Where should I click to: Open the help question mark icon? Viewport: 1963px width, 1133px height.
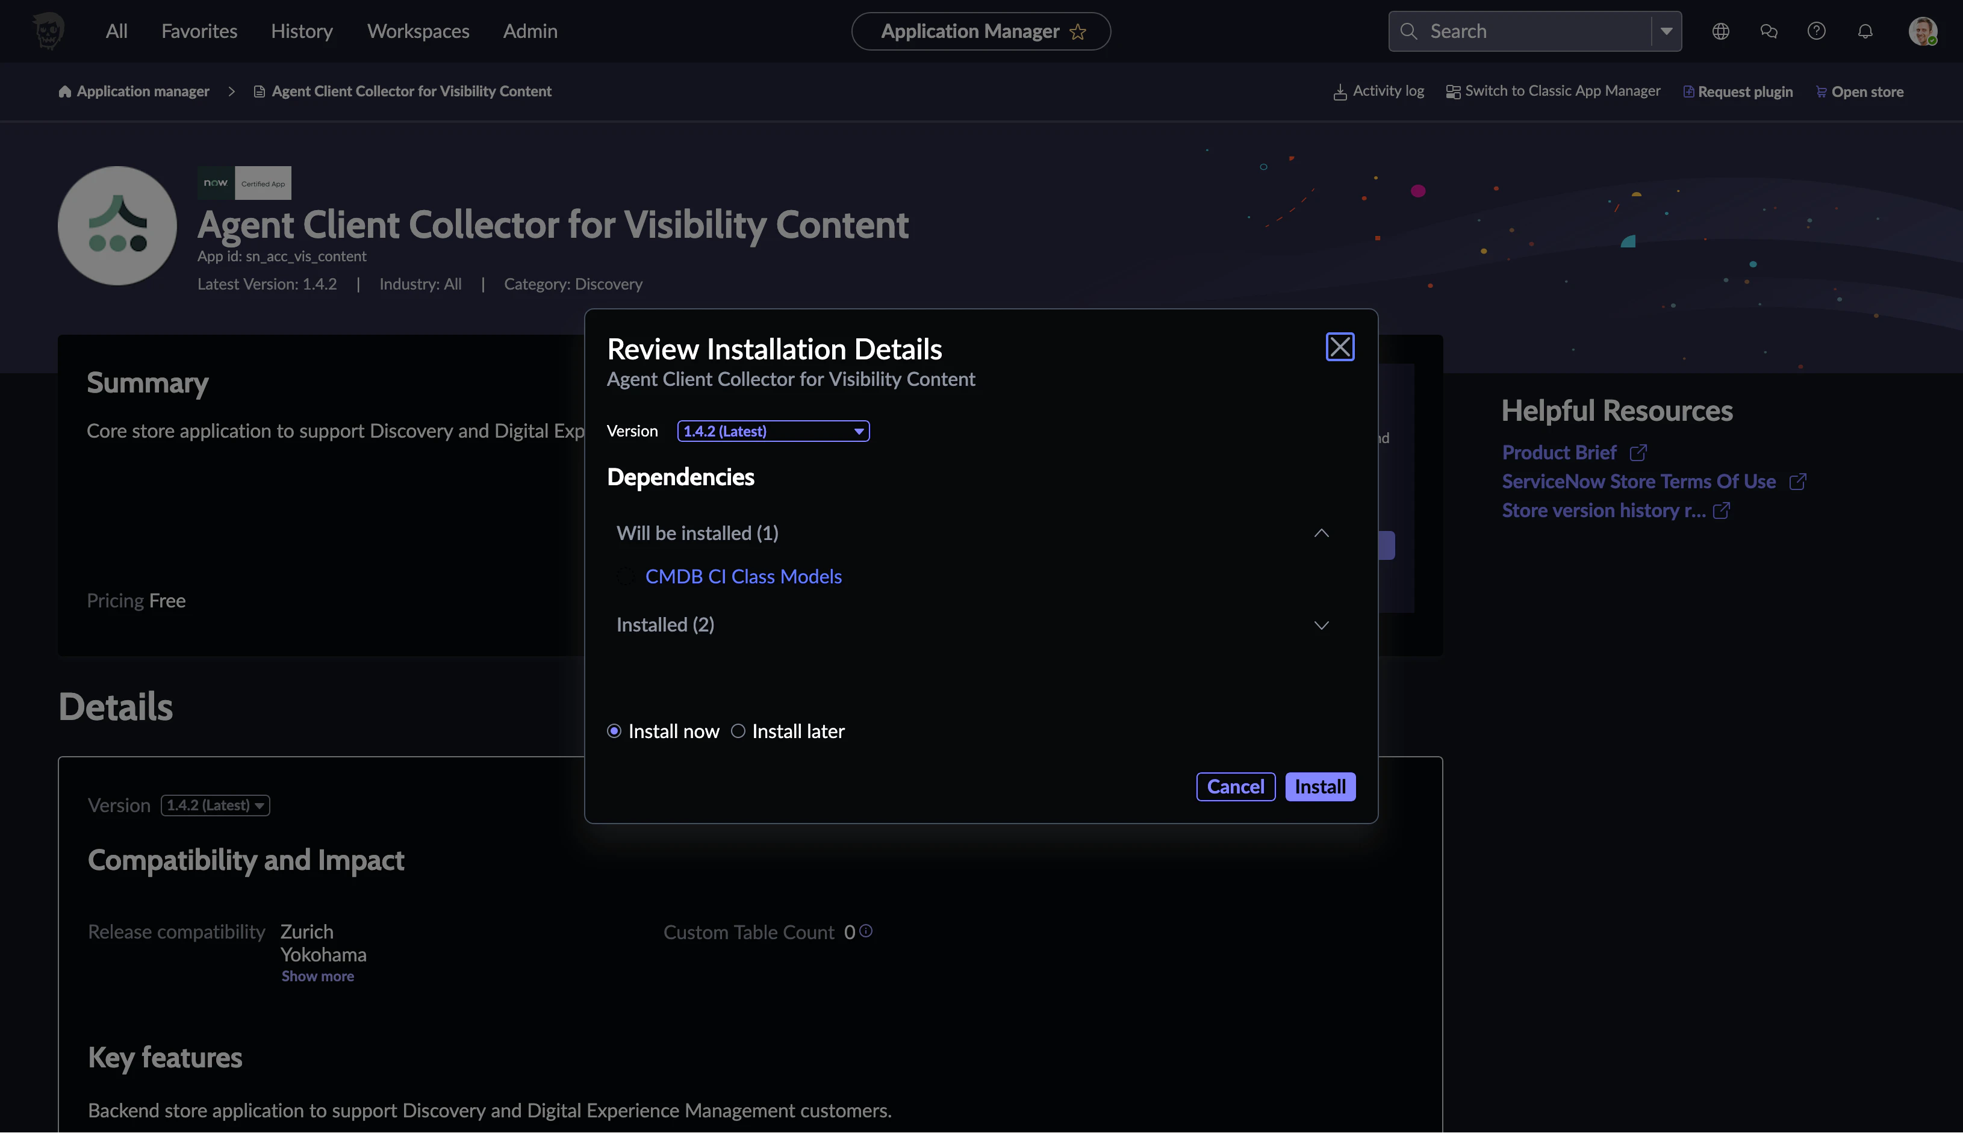pyautogui.click(x=1817, y=31)
